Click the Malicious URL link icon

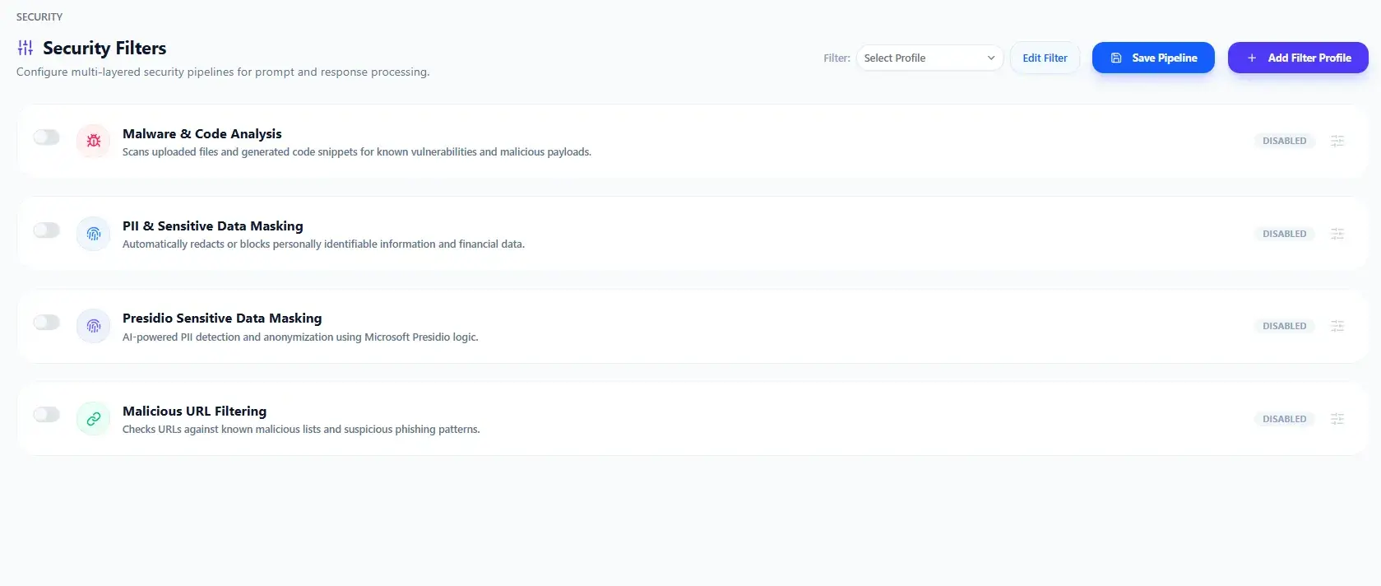[94, 419]
